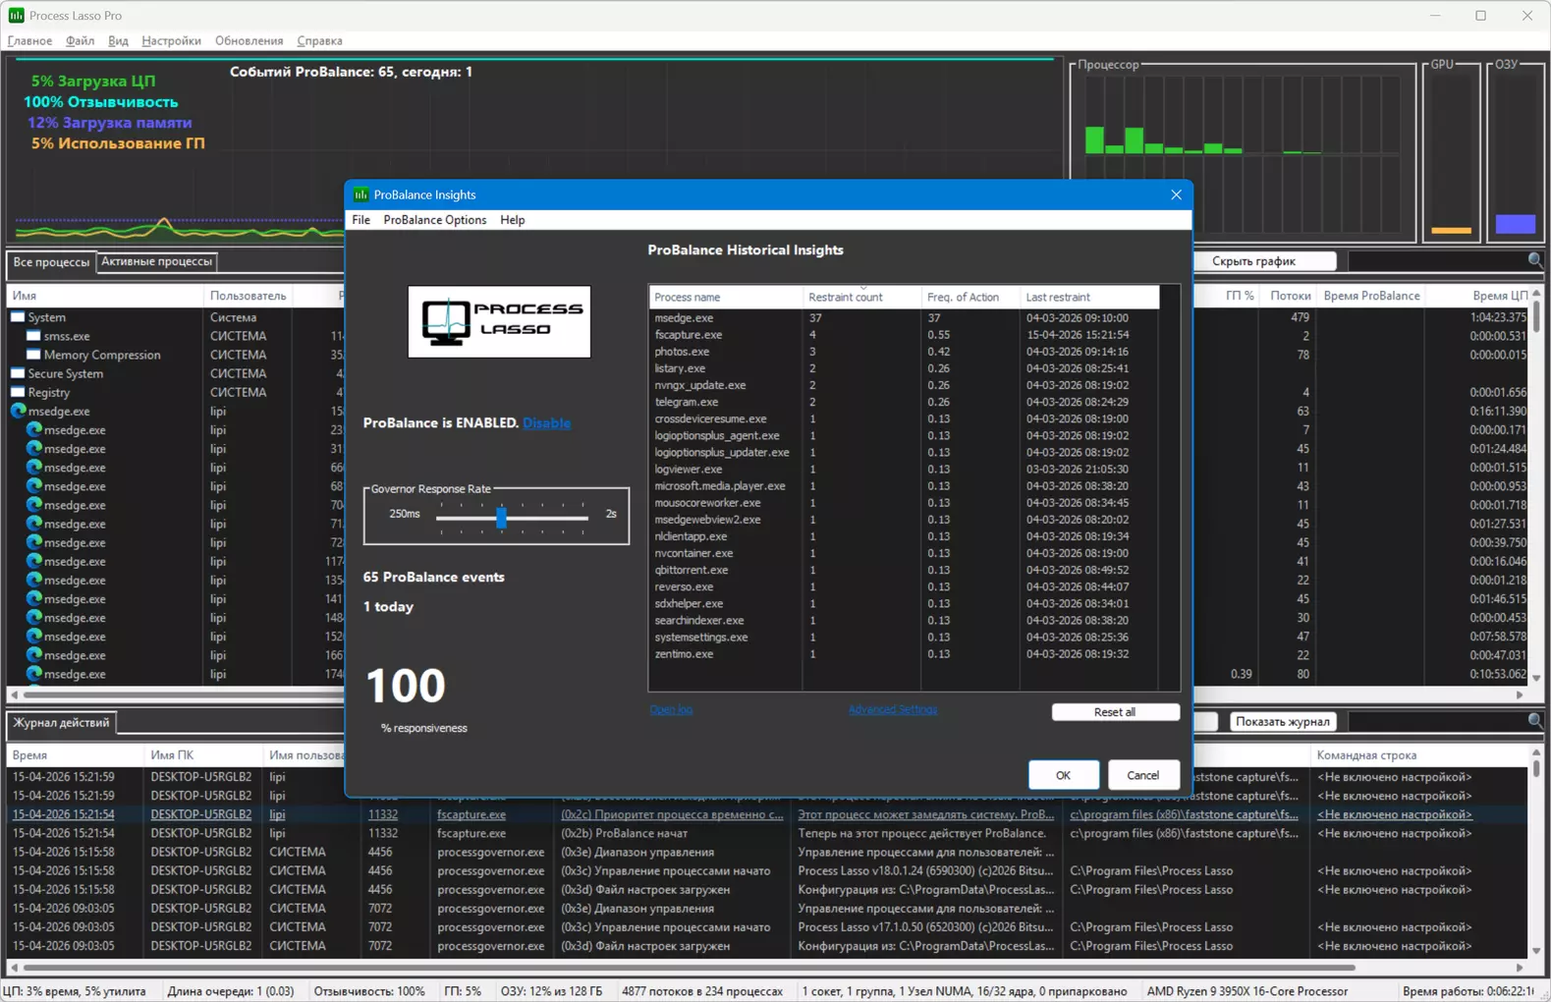Click the Process Lasso Pro title bar icon
Screen dimensions: 1551x1002
point(16,16)
